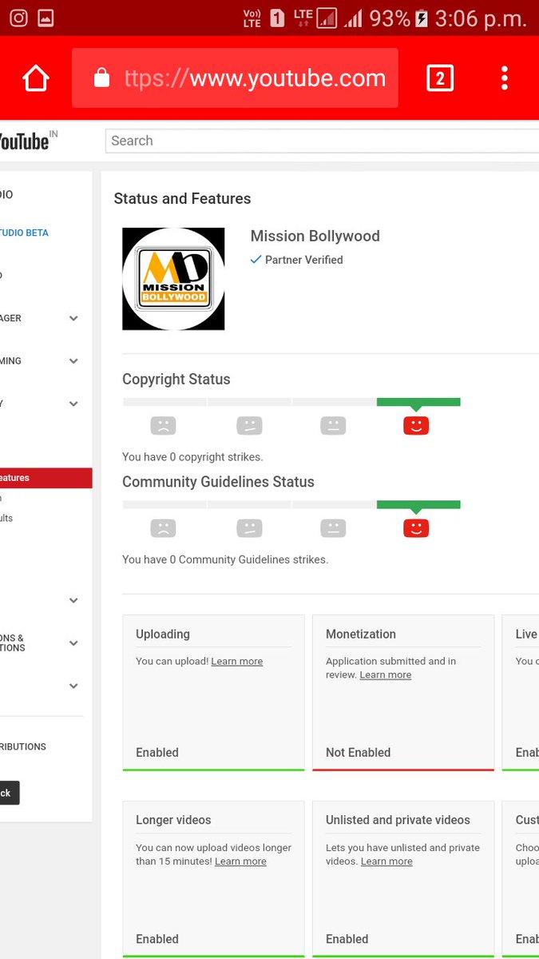Click the neutral grey face under Copyright Status
Image resolution: width=539 pixels, height=959 pixels.
[333, 425]
